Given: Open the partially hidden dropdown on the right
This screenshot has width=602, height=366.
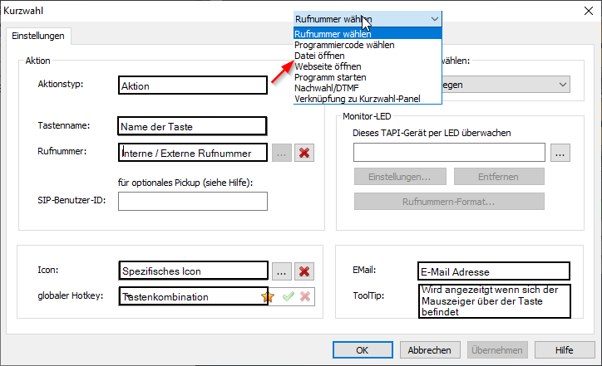Looking at the screenshot, I should coord(563,84).
